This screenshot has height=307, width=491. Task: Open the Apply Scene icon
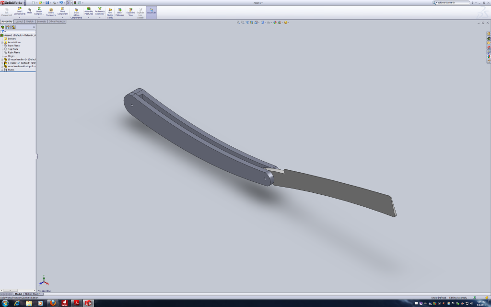point(280,23)
